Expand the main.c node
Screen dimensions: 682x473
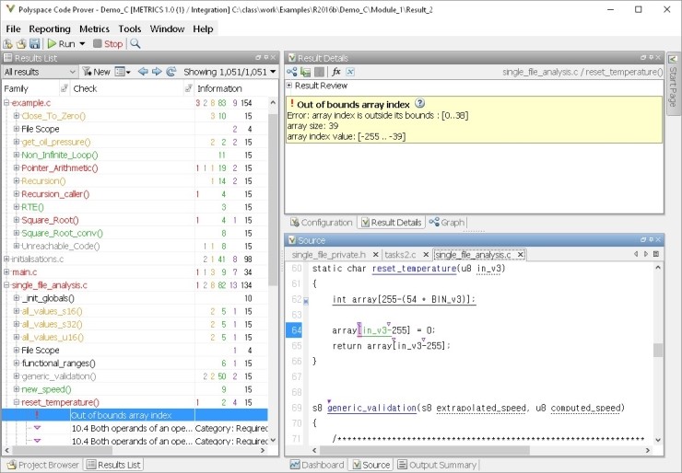pyautogui.click(x=6, y=272)
